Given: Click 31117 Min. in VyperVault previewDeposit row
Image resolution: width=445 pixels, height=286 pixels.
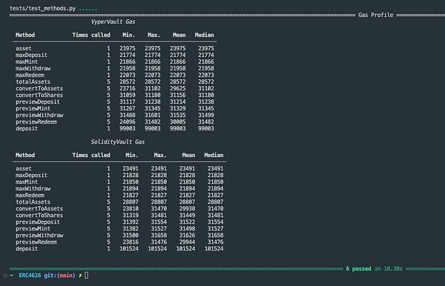Looking at the screenshot, I should 128,102.
